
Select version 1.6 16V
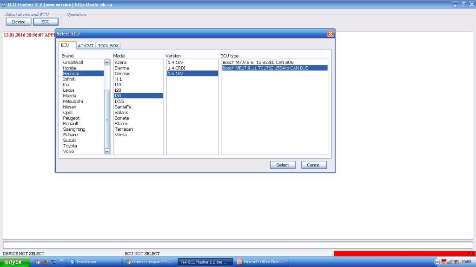click(x=192, y=74)
